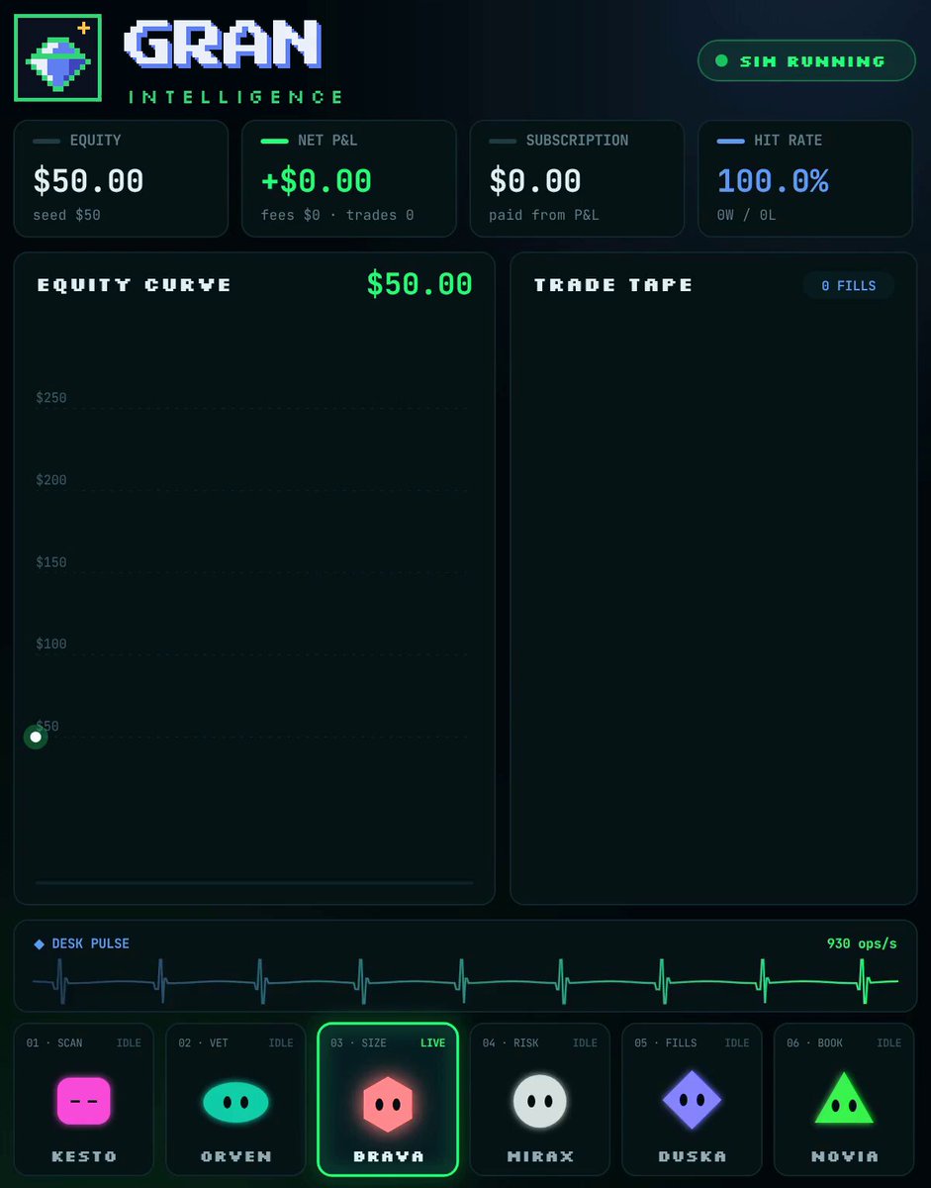931x1188 pixels.
Task: Click the desk pulse heartbeat waveform
Action: tap(465, 980)
